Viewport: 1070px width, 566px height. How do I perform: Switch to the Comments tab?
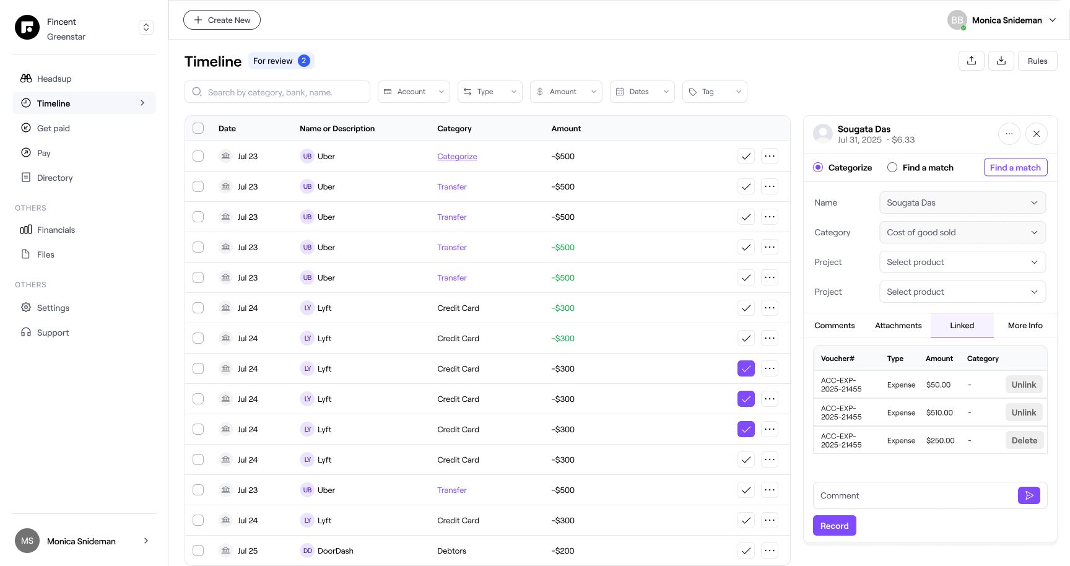tap(834, 325)
